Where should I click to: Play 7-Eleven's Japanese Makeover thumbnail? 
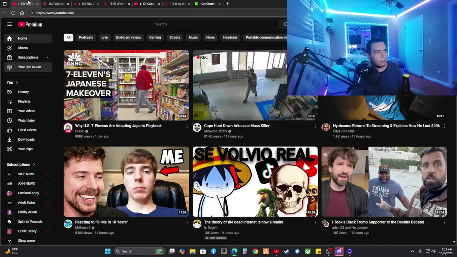pyautogui.click(x=126, y=85)
